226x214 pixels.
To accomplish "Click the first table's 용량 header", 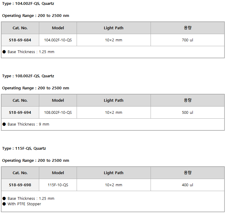I will click(x=187, y=28).
